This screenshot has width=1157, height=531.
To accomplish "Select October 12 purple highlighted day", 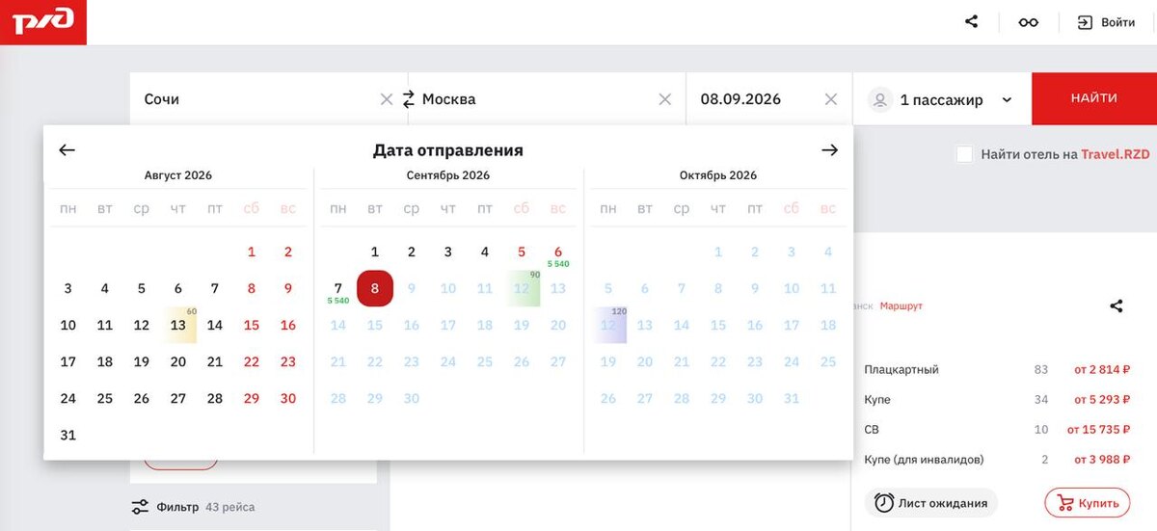I will [608, 325].
